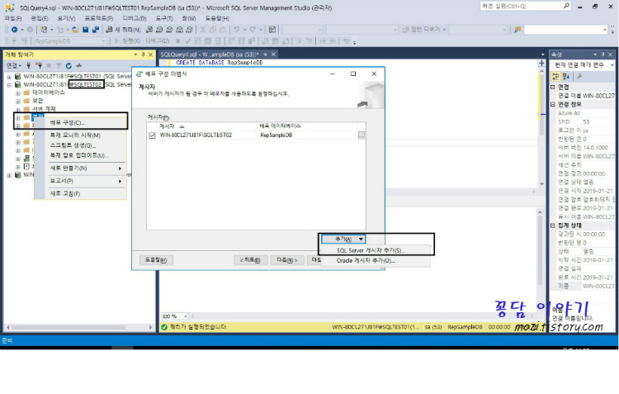Screen dimensions: 619x394
Task: Switch to the SQLQuery4.sql editor tab
Action: tap(210, 55)
